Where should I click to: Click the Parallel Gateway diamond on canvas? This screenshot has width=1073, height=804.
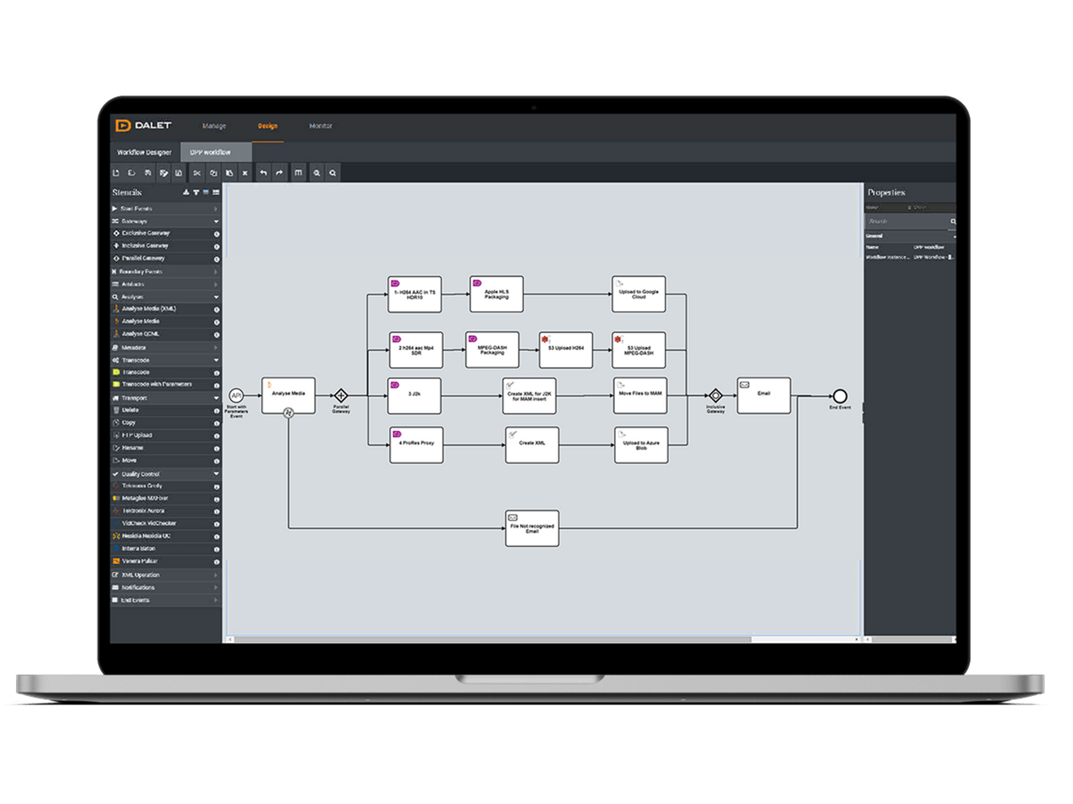pyautogui.click(x=341, y=395)
